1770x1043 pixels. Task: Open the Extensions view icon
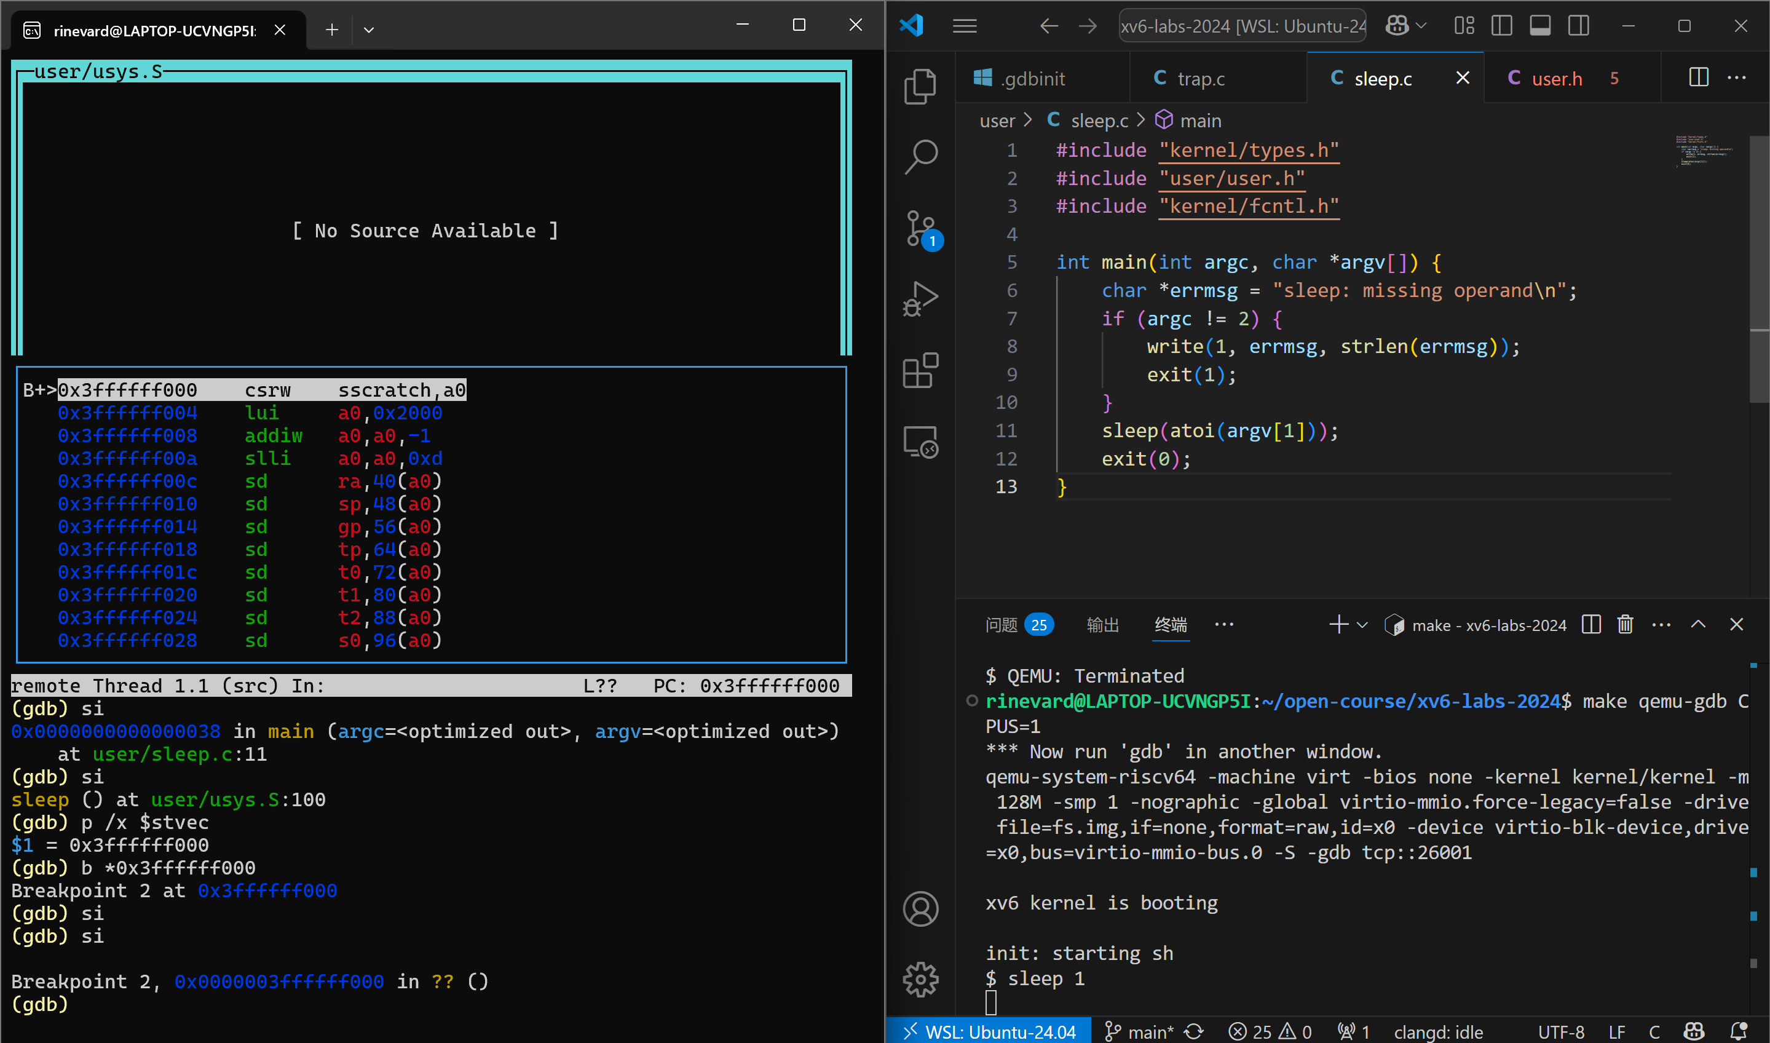(x=920, y=370)
